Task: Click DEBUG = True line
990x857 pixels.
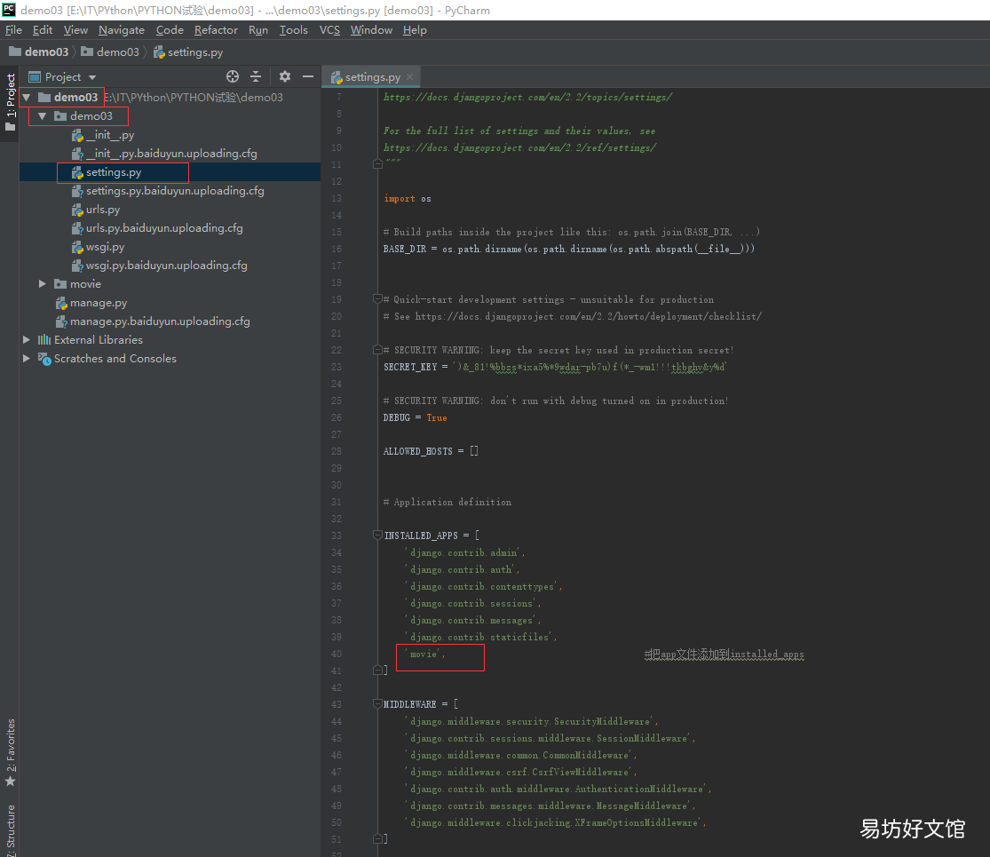Action: pos(415,417)
